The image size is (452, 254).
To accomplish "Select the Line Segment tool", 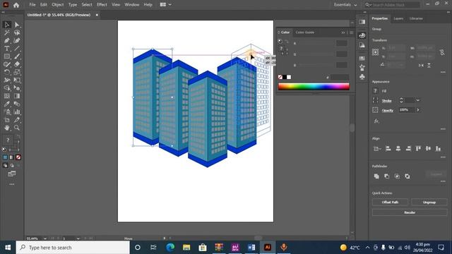I will pos(17,49).
